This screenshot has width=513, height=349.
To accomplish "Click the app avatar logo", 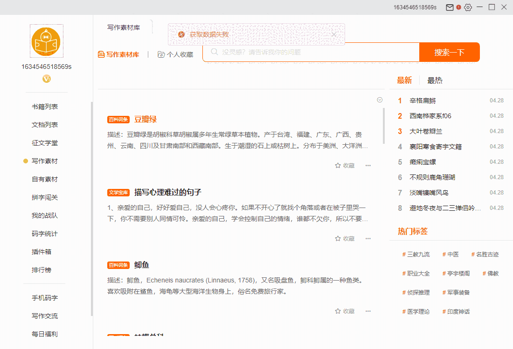I will coord(46,41).
